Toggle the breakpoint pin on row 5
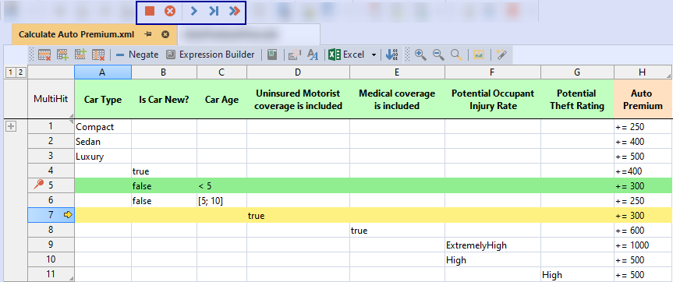This screenshot has width=673, height=282. click(39, 185)
